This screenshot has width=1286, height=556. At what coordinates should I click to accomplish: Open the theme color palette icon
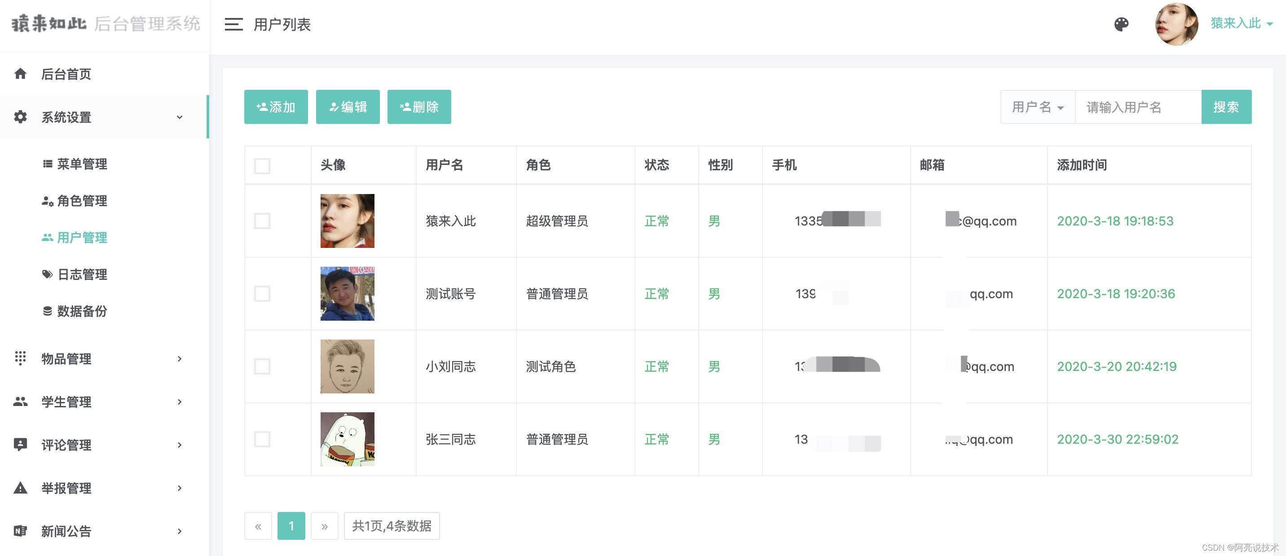pyautogui.click(x=1121, y=24)
